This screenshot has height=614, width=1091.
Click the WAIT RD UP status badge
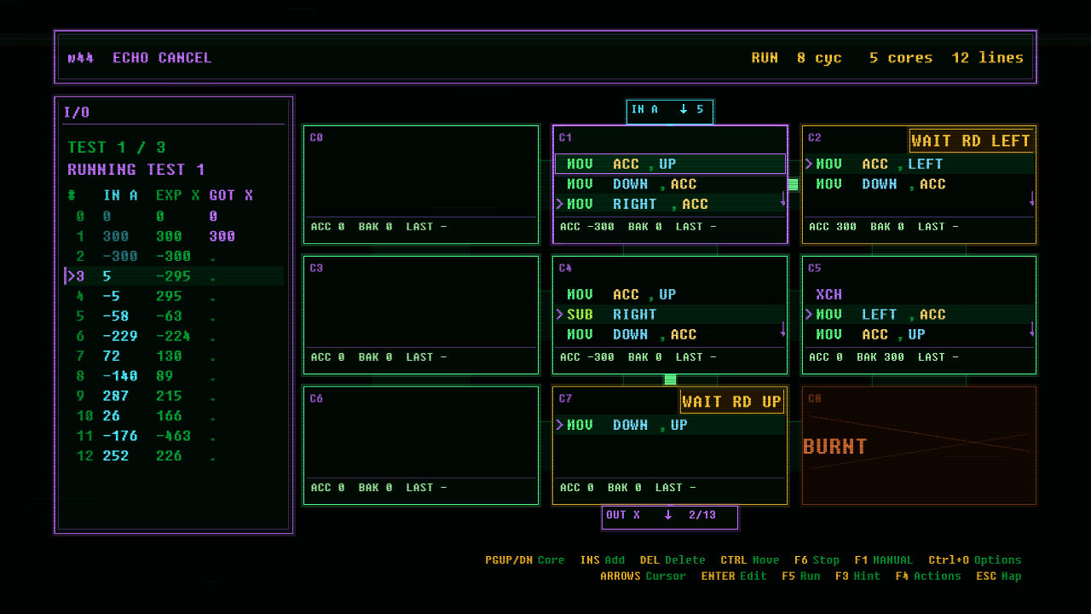[x=732, y=402]
